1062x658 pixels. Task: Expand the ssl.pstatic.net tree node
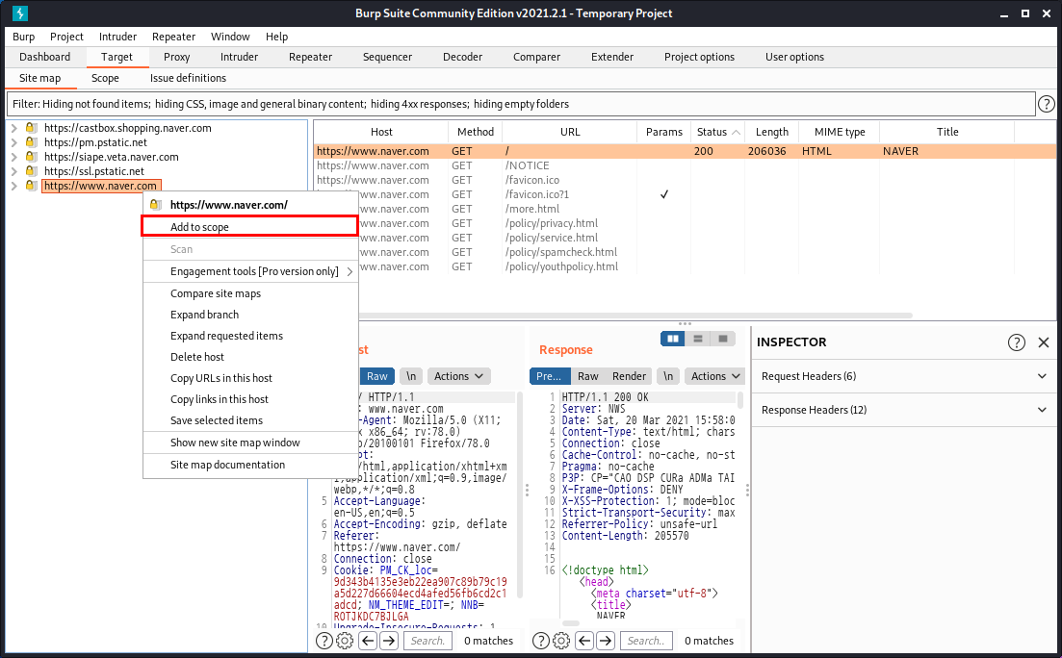(x=14, y=171)
